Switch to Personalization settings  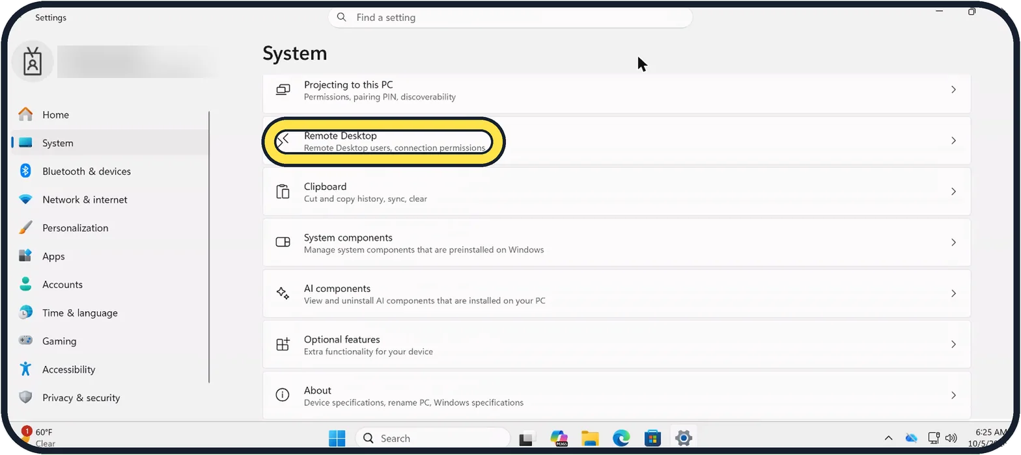pyautogui.click(x=109, y=227)
